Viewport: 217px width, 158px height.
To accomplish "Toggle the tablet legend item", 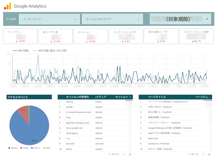I will click(x=47, y=148).
